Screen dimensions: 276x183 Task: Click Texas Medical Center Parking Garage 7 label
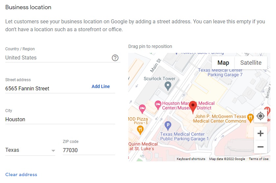pos(220,72)
